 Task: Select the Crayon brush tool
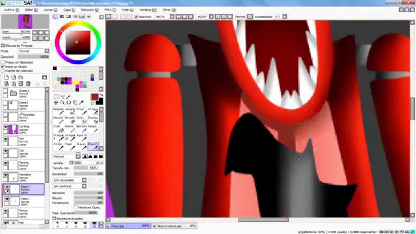coord(81,147)
